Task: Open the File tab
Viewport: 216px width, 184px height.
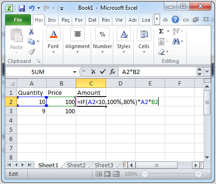Action: 18,20
